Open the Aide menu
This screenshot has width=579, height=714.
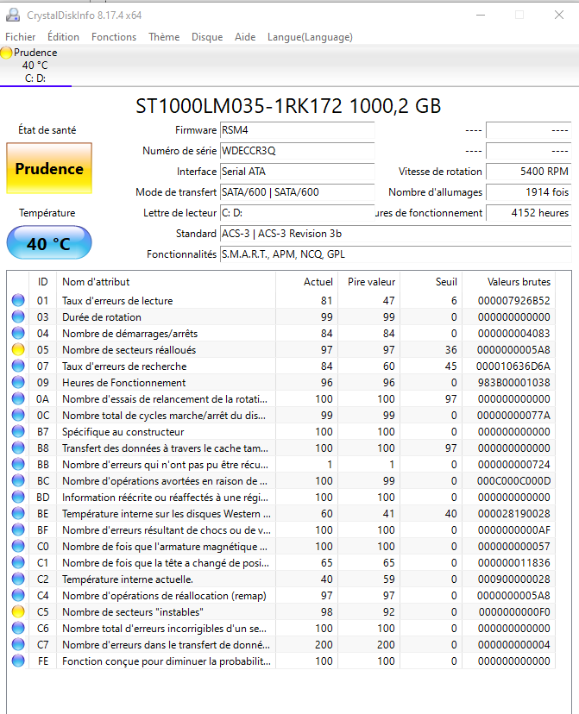[x=245, y=37]
